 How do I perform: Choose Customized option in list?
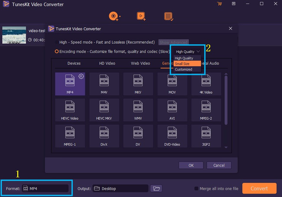(187, 69)
